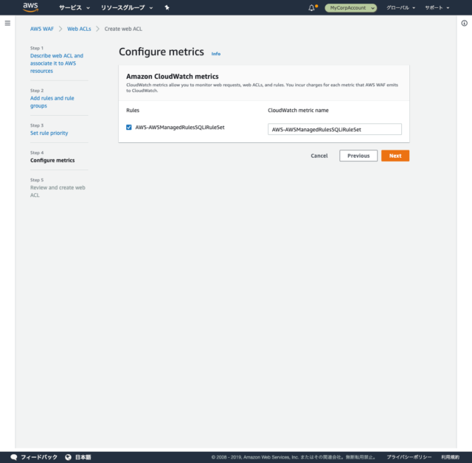Click the AWS logo in the top bar
472x463 pixels.
point(30,7)
